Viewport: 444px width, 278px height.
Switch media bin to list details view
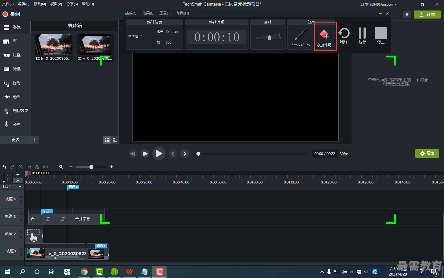pyautogui.click(x=115, y=140)
